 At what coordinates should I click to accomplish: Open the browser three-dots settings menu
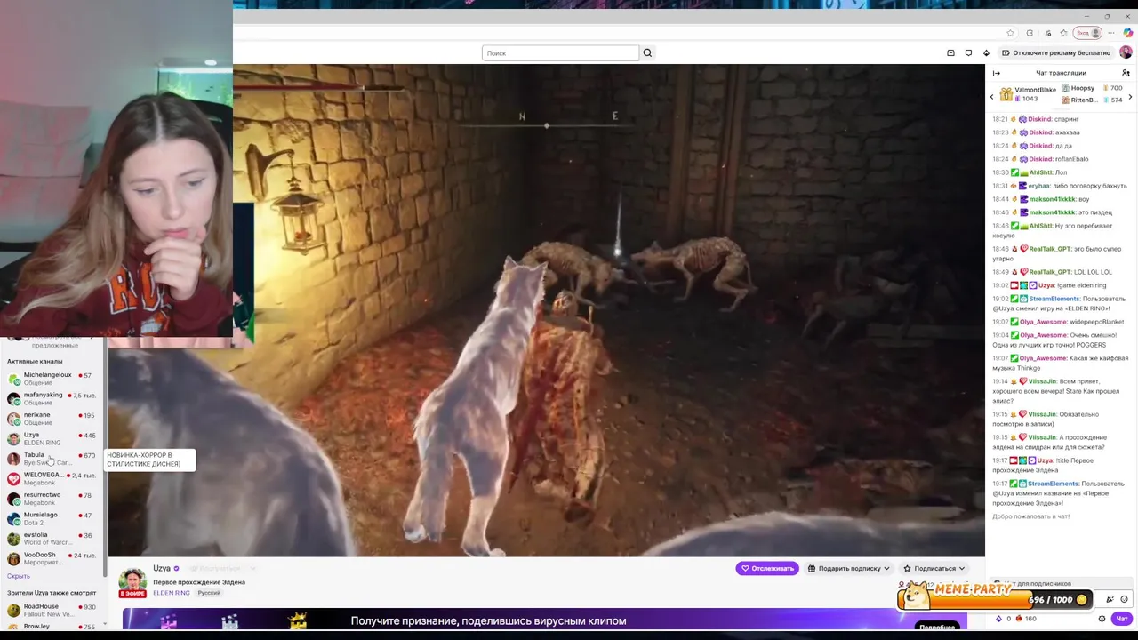1110,33
